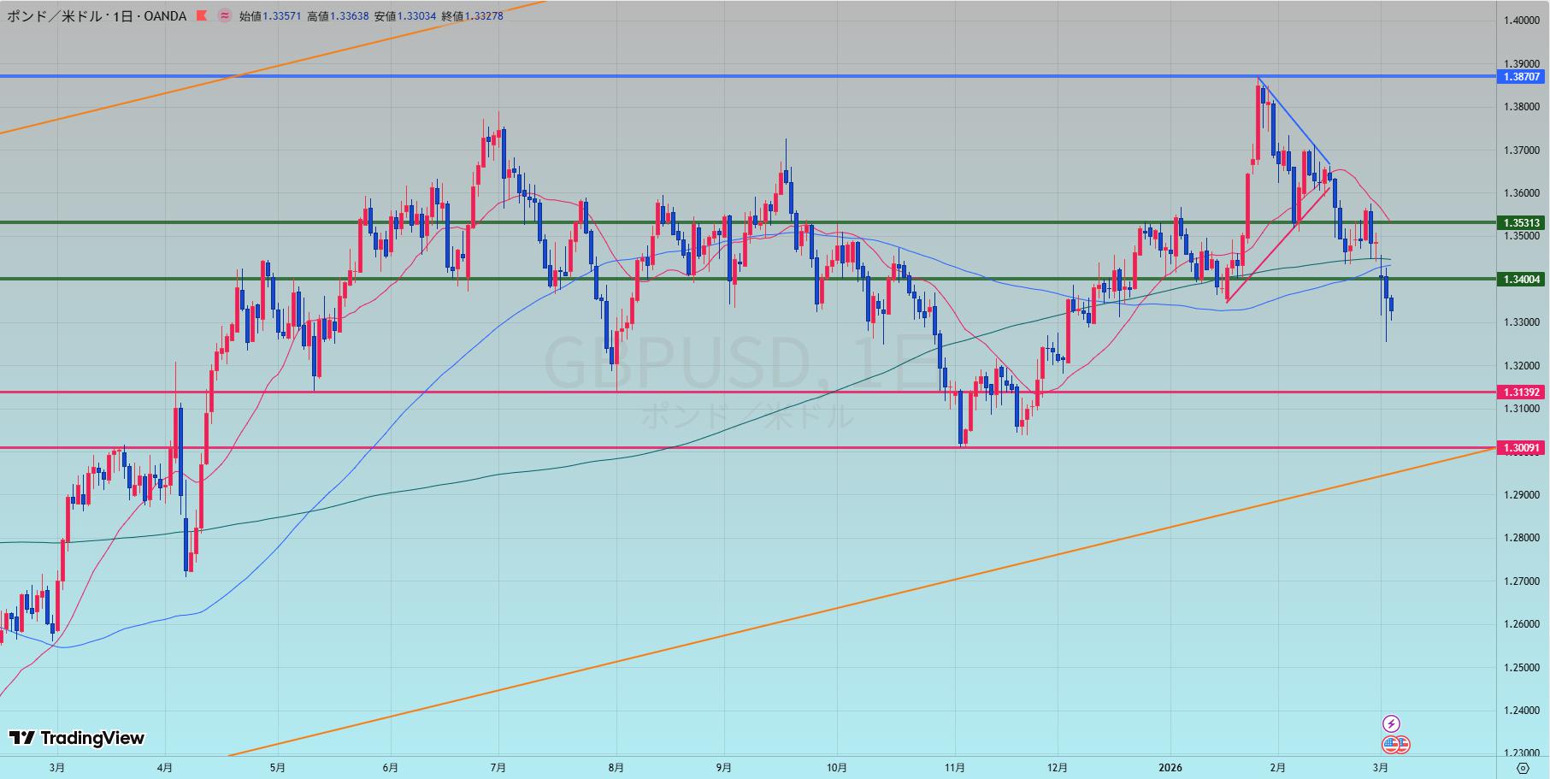Click the 終値 close price value in the header
The image size is (1550, 779).
[483, 15]
